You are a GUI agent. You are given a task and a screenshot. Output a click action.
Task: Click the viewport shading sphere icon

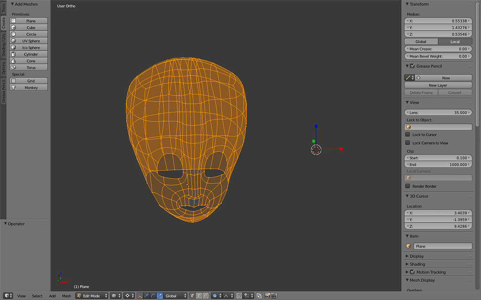(116, 296)
